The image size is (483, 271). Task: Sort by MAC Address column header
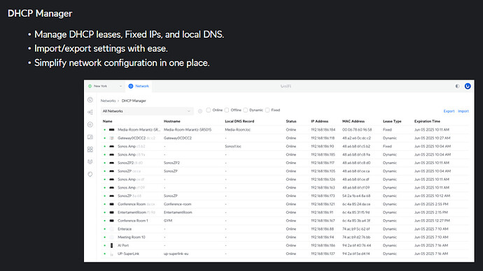click(x=353, y=122)
